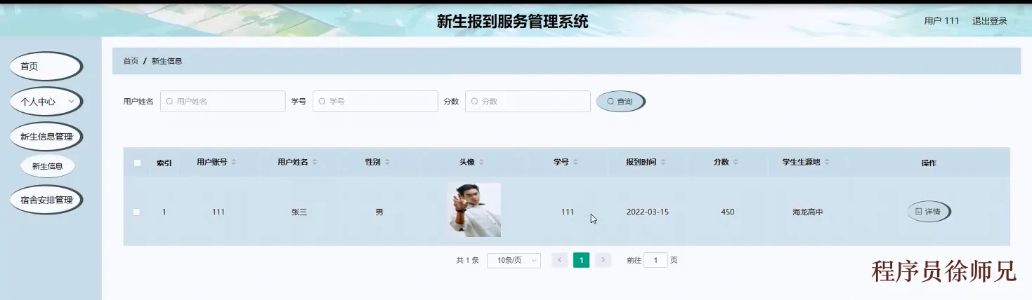Click the 450 score cell
The image size is (1032, 300).
728,212
